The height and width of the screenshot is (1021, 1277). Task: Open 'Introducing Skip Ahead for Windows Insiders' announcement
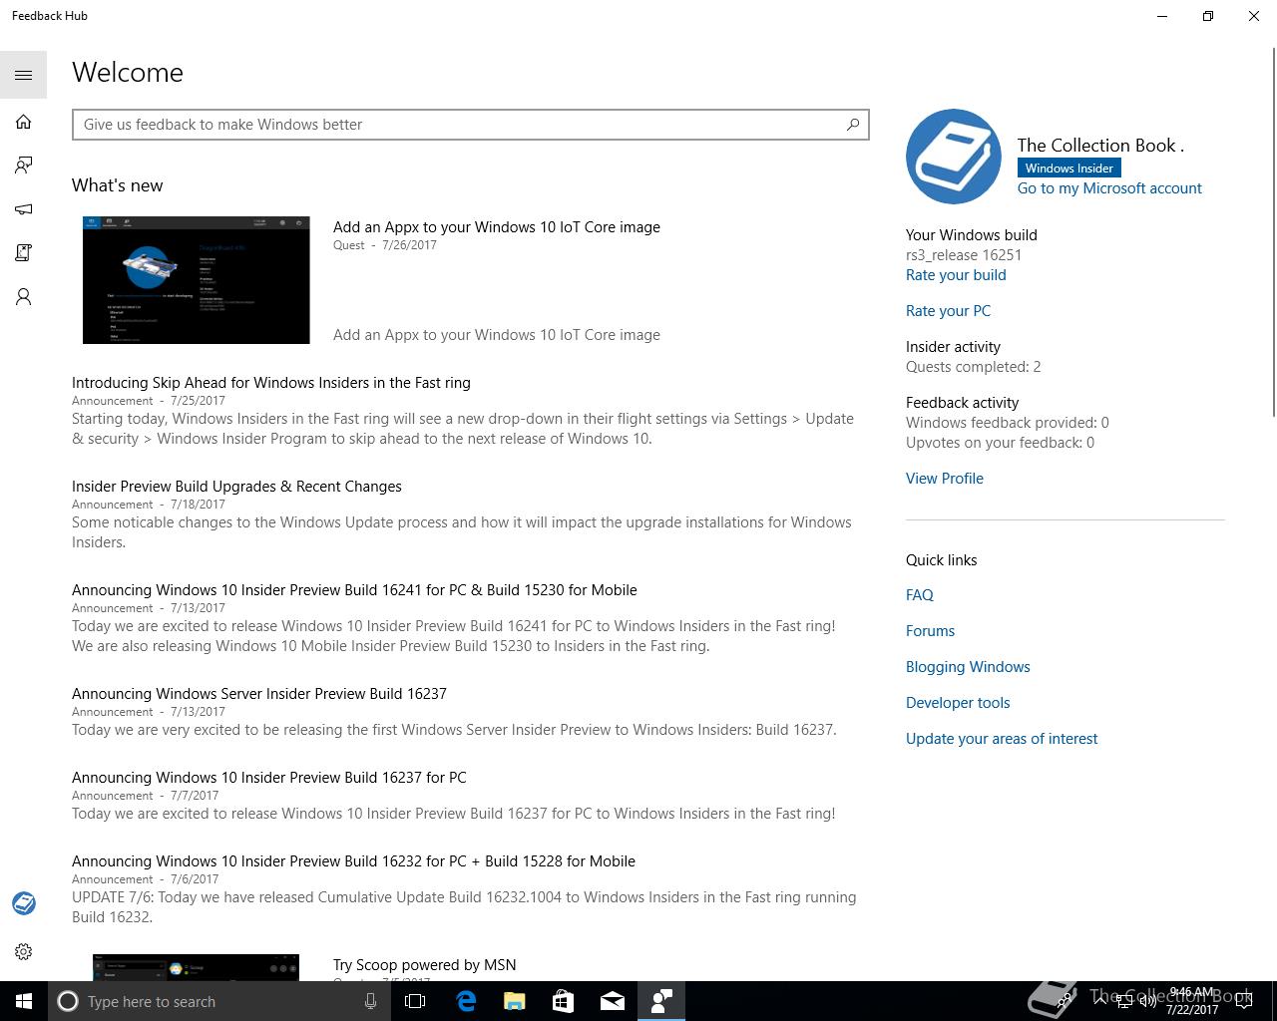click(271, 383)
